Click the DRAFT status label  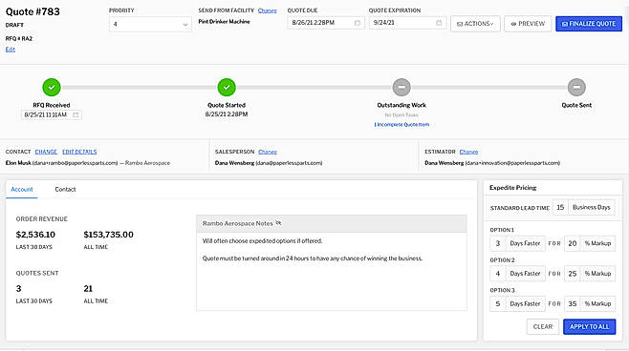point(14,25)
